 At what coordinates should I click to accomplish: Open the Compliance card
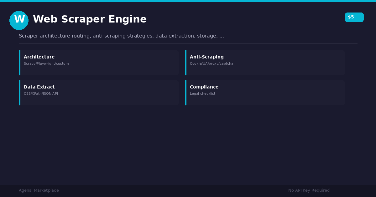[x=265, y=93]
